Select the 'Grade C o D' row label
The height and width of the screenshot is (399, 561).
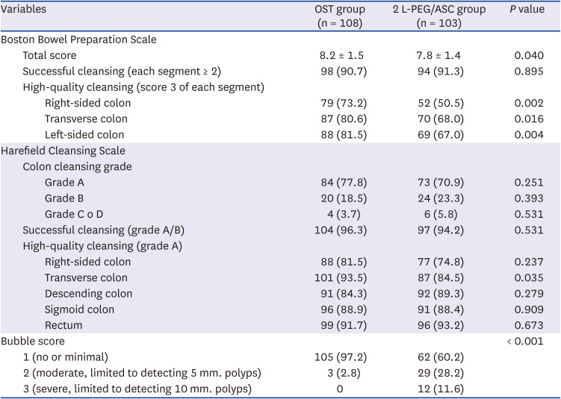75,214
